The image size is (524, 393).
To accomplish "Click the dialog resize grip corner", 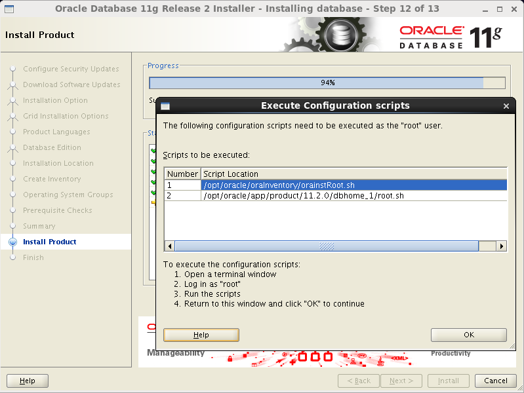I will click(512, 346).
